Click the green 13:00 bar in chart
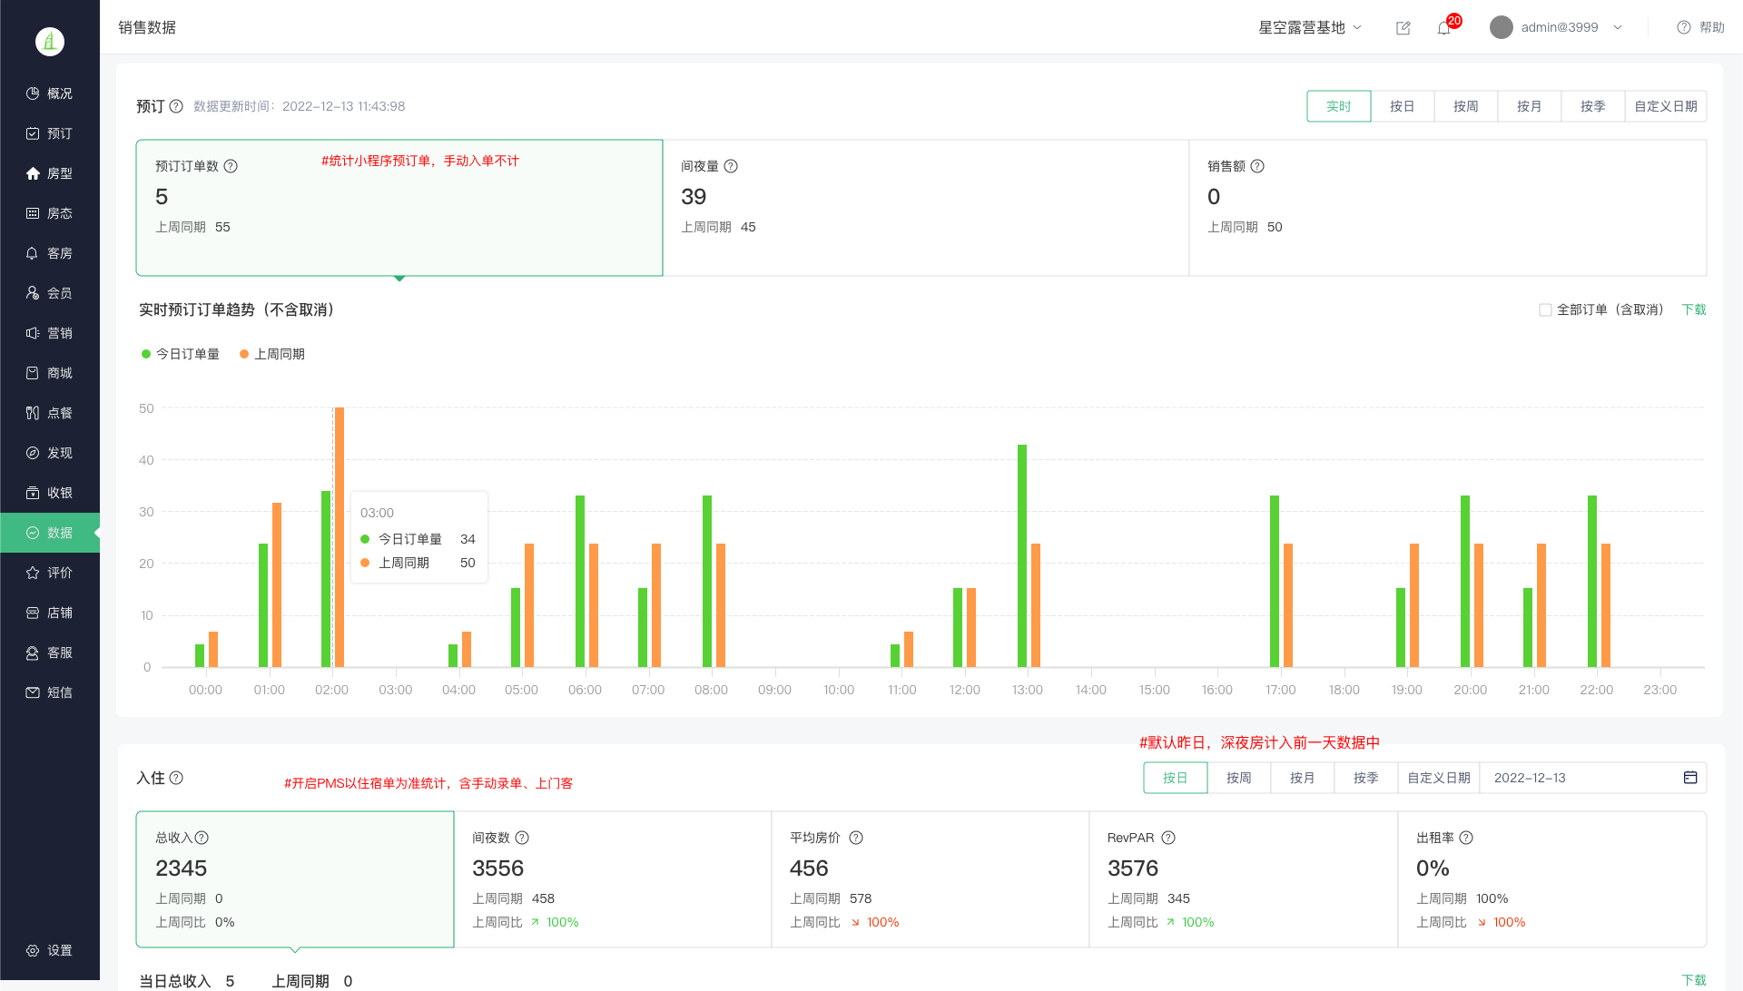 pyautogui.click(x=1022, y=555)
